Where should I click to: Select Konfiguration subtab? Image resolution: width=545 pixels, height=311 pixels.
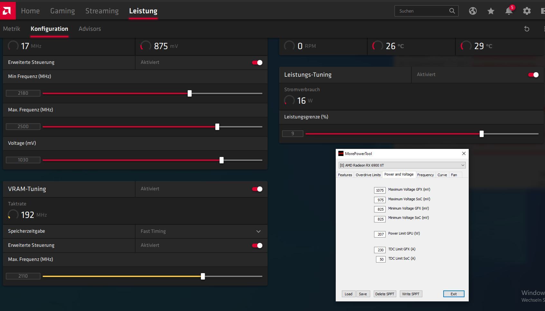tap(49, 29)
